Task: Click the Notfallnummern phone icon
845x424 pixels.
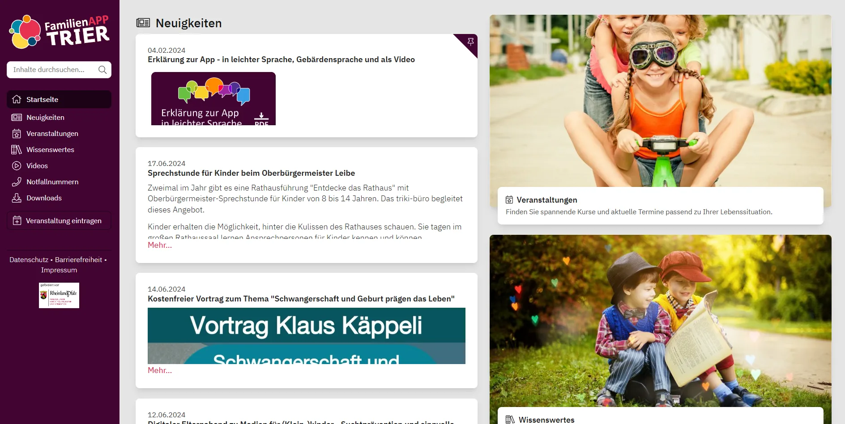Action: 17,182
